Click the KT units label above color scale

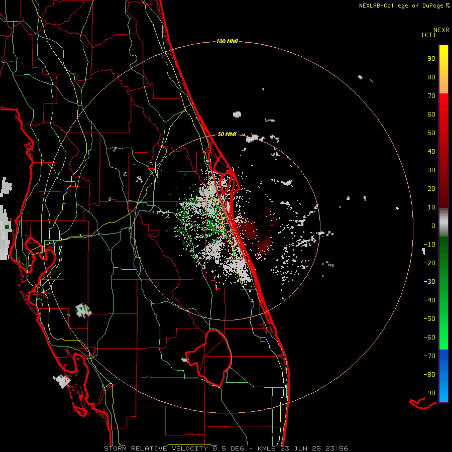click(x=428, y=35)
